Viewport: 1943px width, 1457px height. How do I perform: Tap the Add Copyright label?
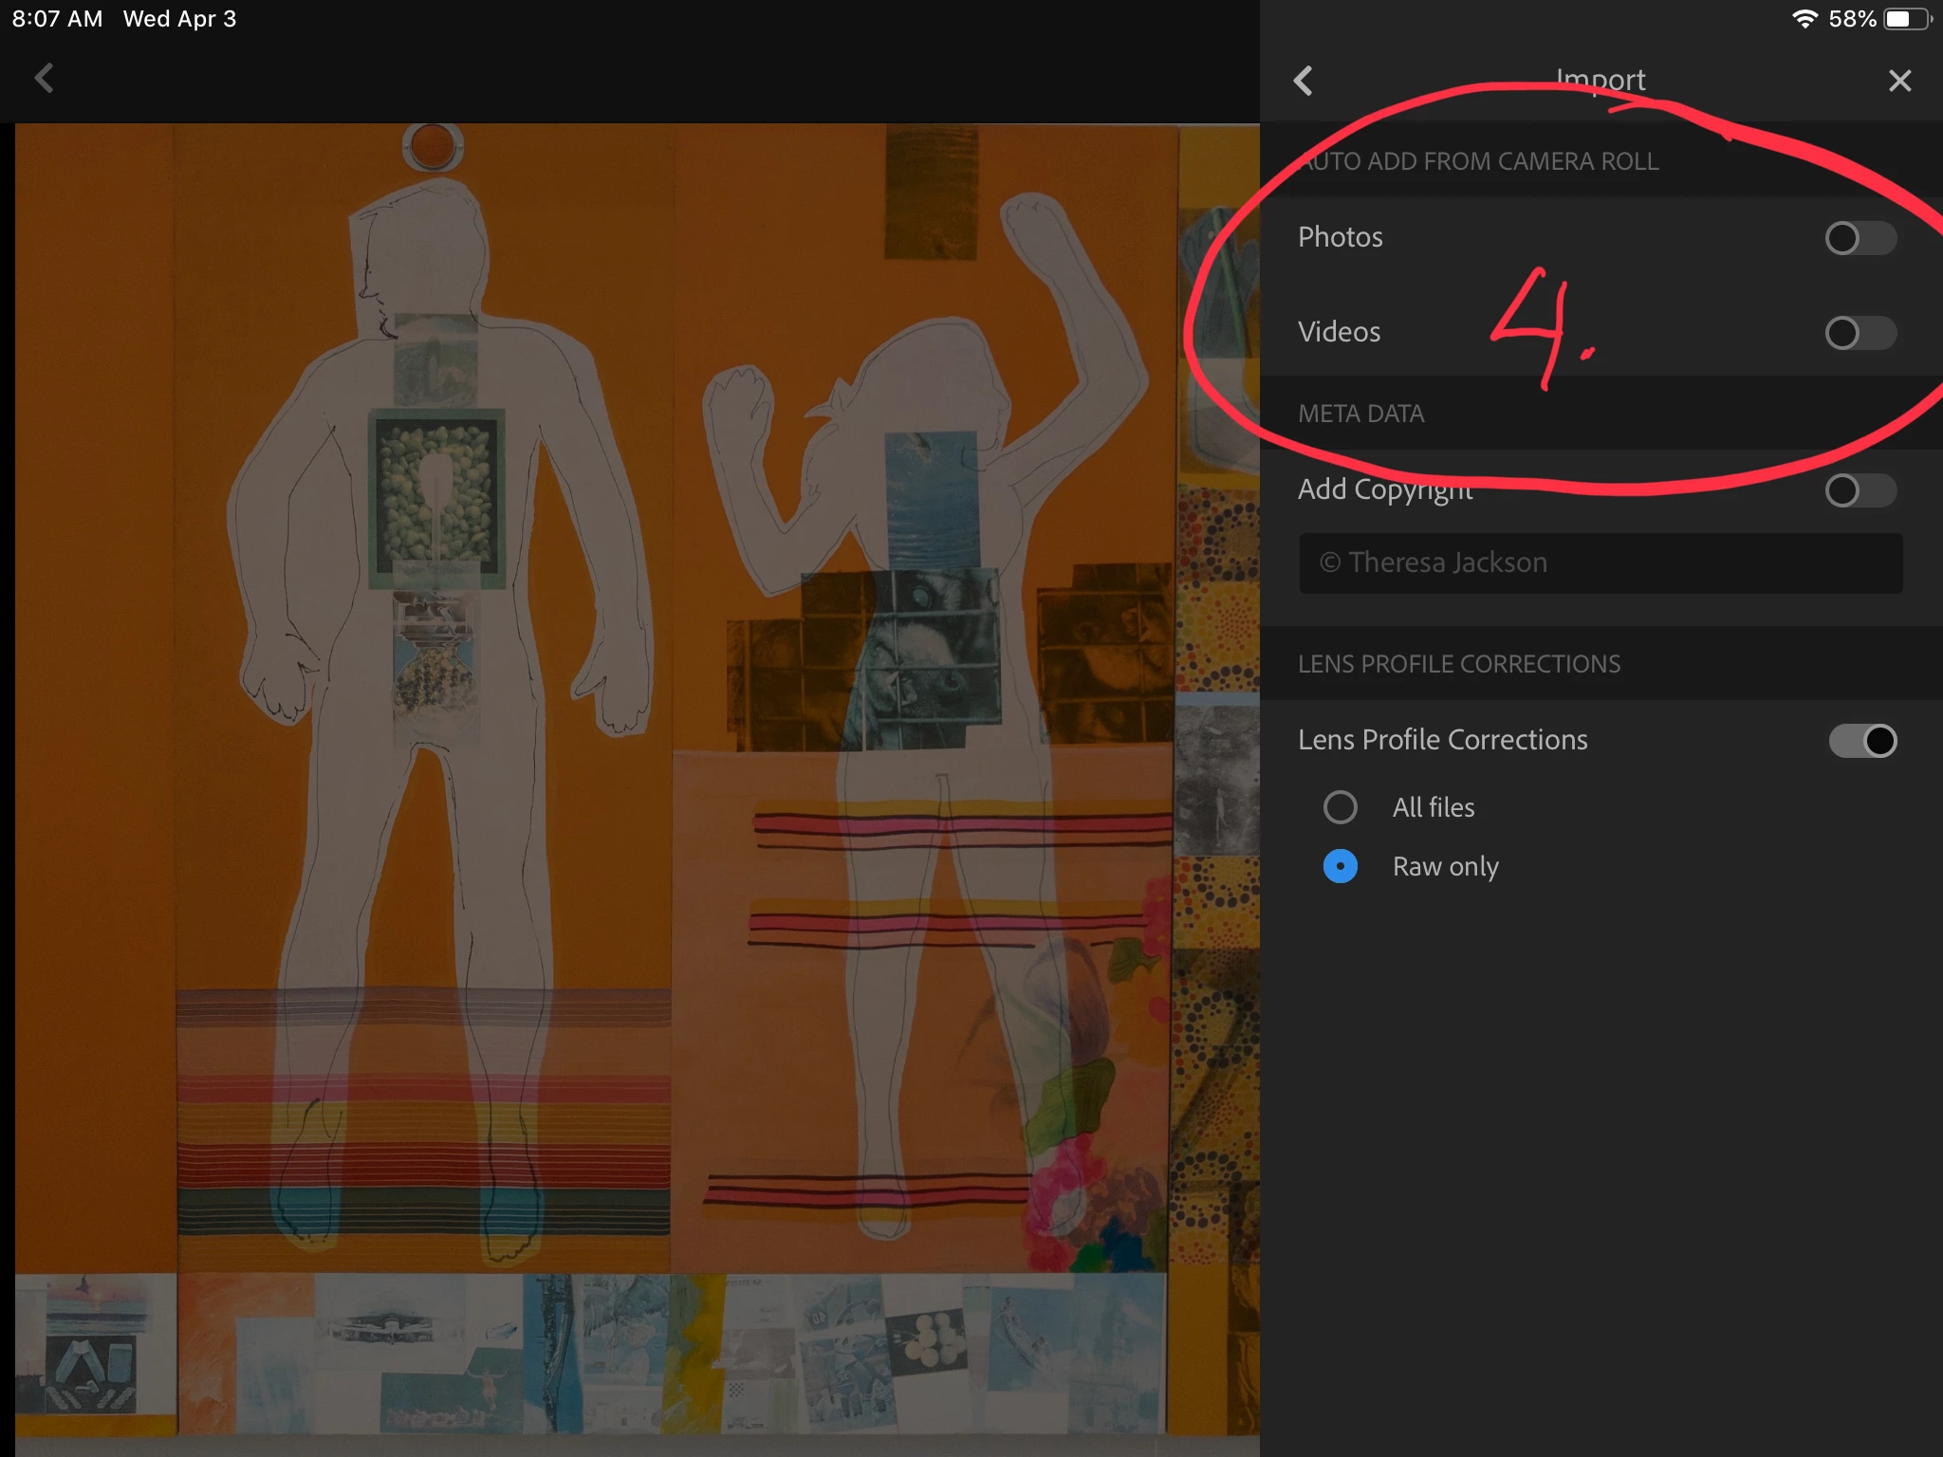[x=1384, y=489]
